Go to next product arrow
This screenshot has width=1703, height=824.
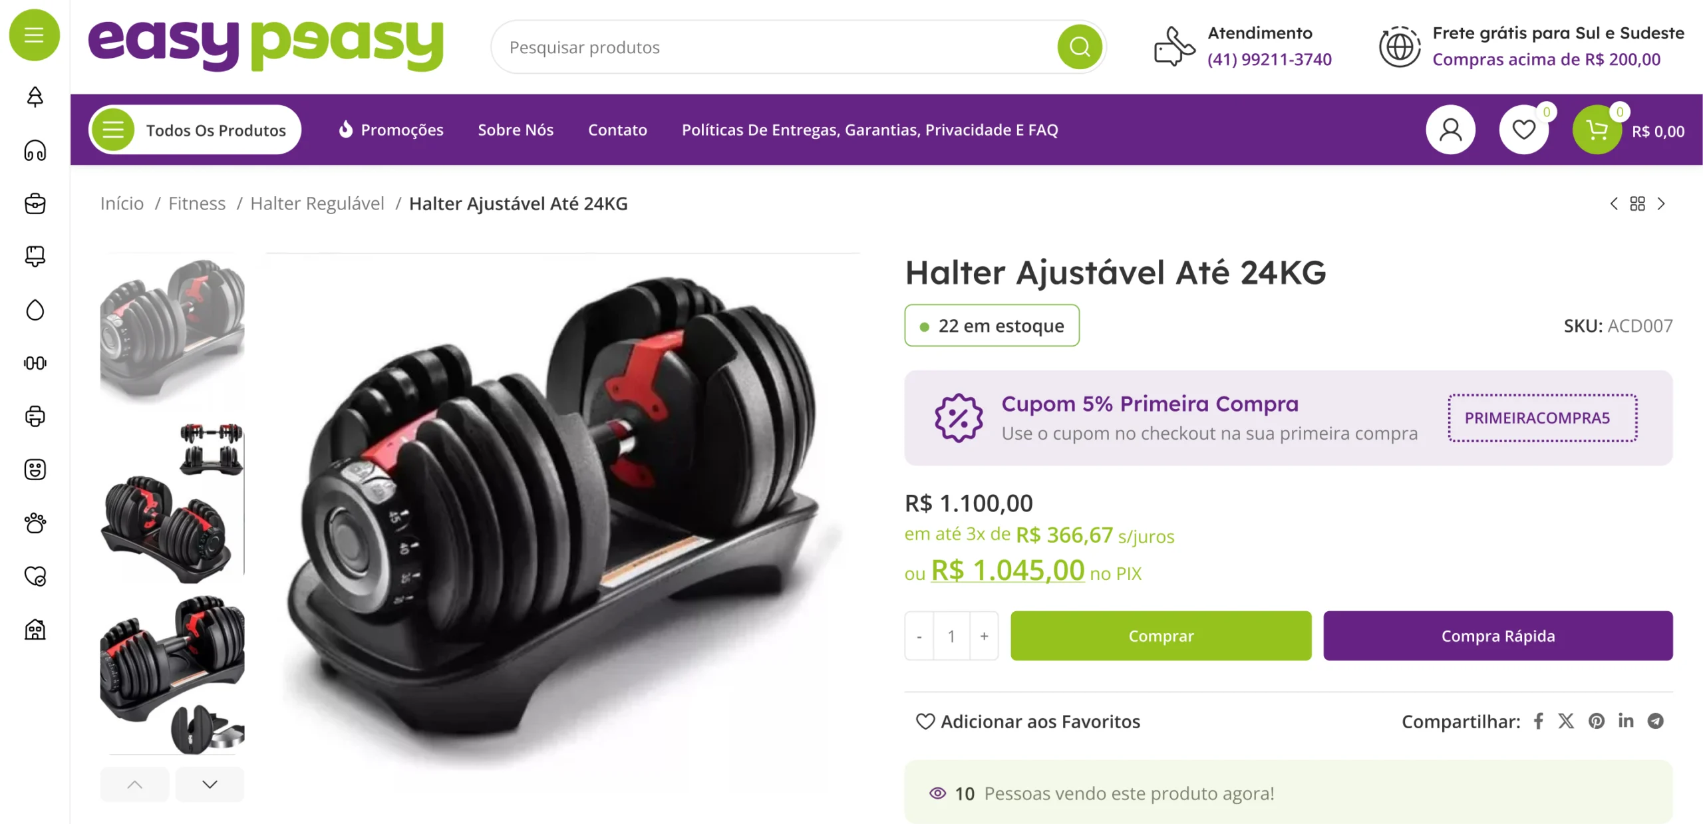click(x=1661, y=204)
